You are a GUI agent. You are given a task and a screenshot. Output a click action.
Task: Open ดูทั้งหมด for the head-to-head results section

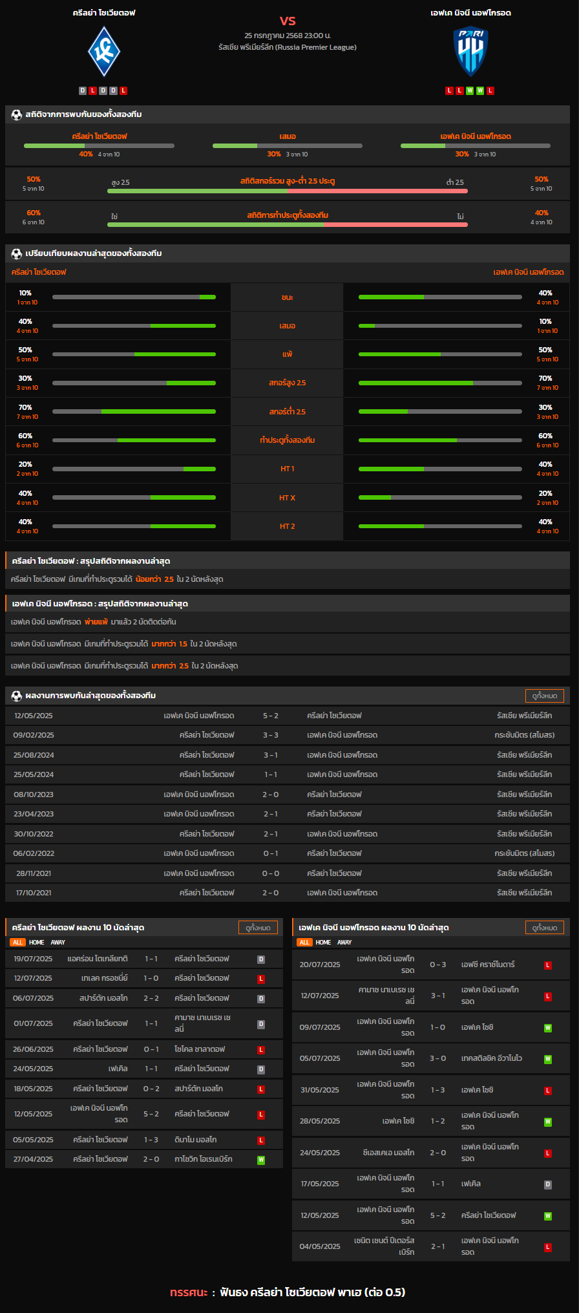coord(545,696)
